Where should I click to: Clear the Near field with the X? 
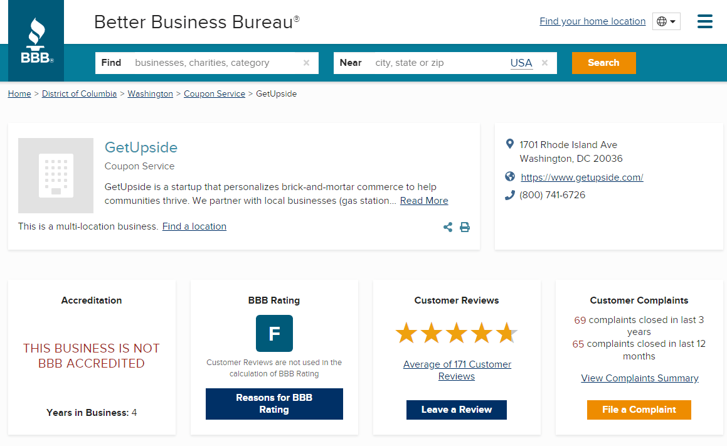tap(545, 63)
